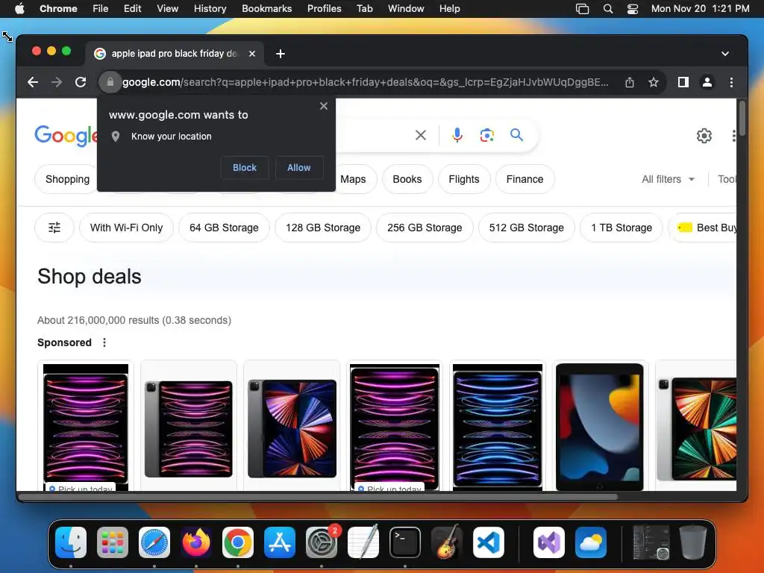Screen dimensions: 764x573
Task: Toggle 256 GB Storage filter
Action: pos(425,228)
